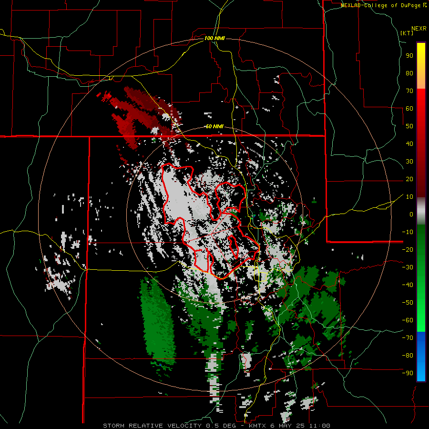Click the STORM RELATIVE VELOCITY caption text
The height and width of the screenshot is (429, 429).
click(152, 426)
